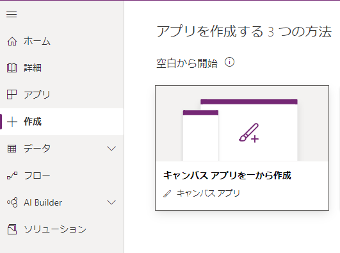Viewport: 340px width, 253px height.
Task: Click the paintbrush plus icon in the card
Action: 249,133
